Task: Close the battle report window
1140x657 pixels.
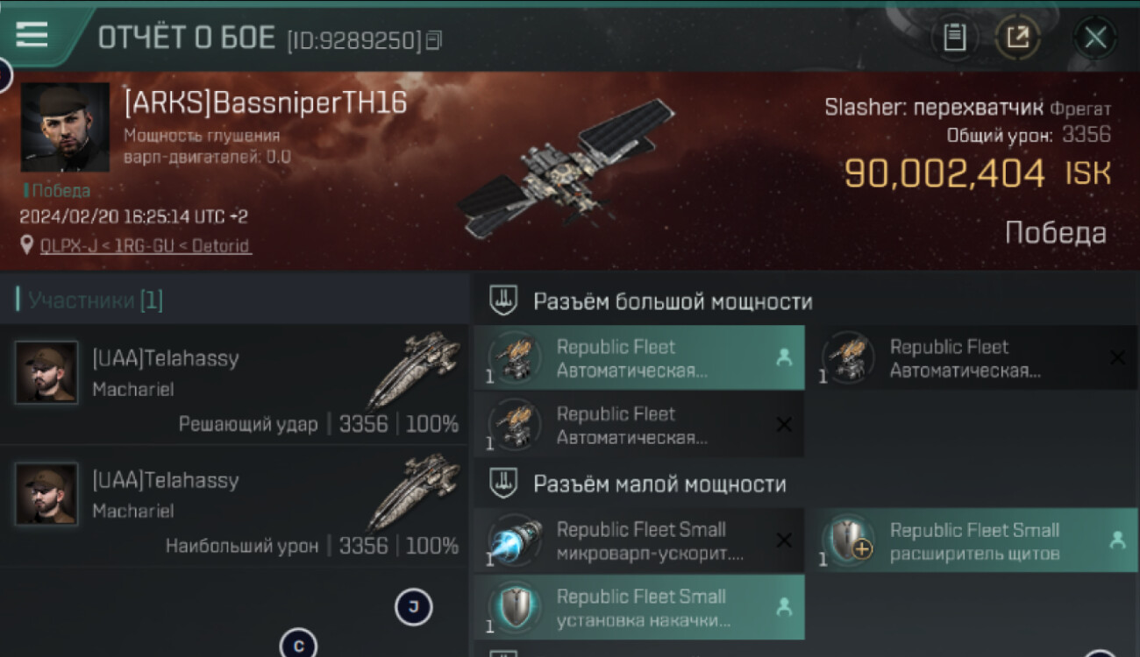Action: (1095, 38)
